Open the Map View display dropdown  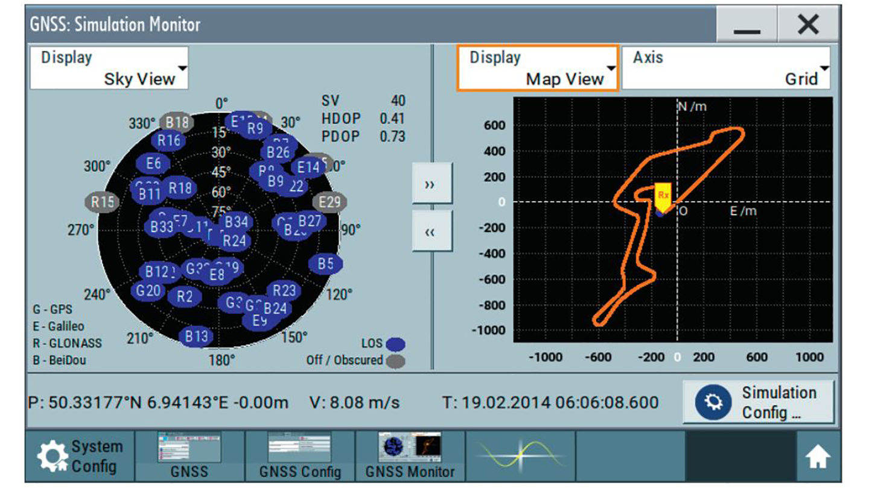[x=537, y=68]
